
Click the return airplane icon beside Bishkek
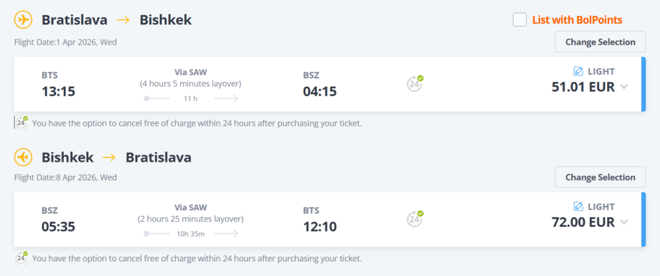(23, 157)
